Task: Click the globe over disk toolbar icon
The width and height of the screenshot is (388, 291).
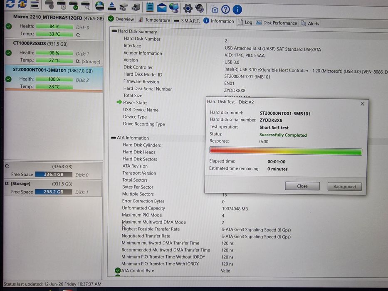Action: coord(99,6)
